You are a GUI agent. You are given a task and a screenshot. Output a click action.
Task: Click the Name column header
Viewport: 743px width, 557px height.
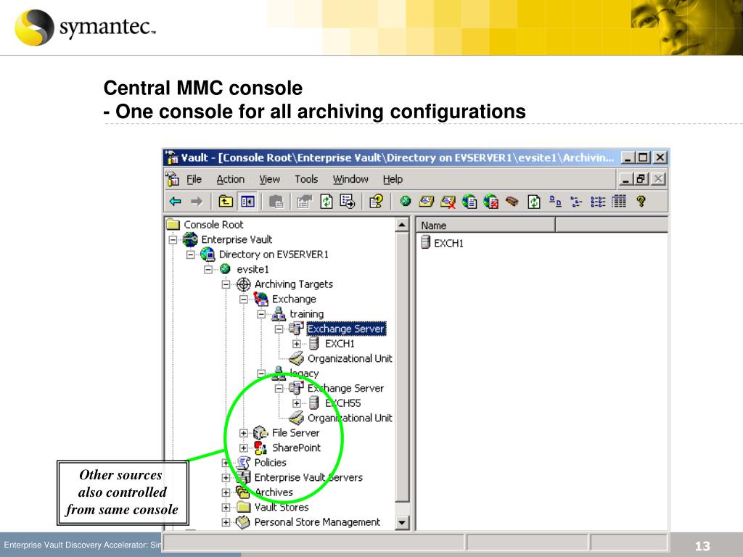(485, 226)
